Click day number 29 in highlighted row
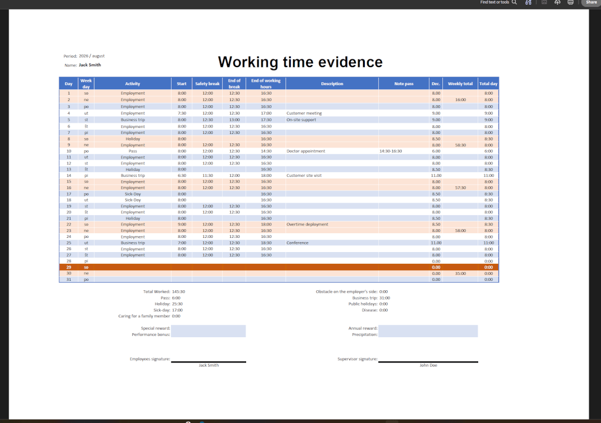 pos(69,267)
